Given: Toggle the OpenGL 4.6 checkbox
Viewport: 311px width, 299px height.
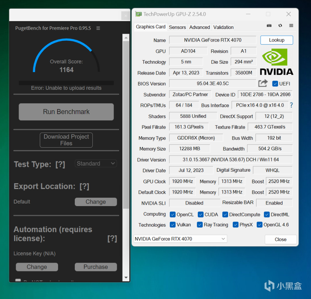Looking at the screenshot, I should coord(259,225).
